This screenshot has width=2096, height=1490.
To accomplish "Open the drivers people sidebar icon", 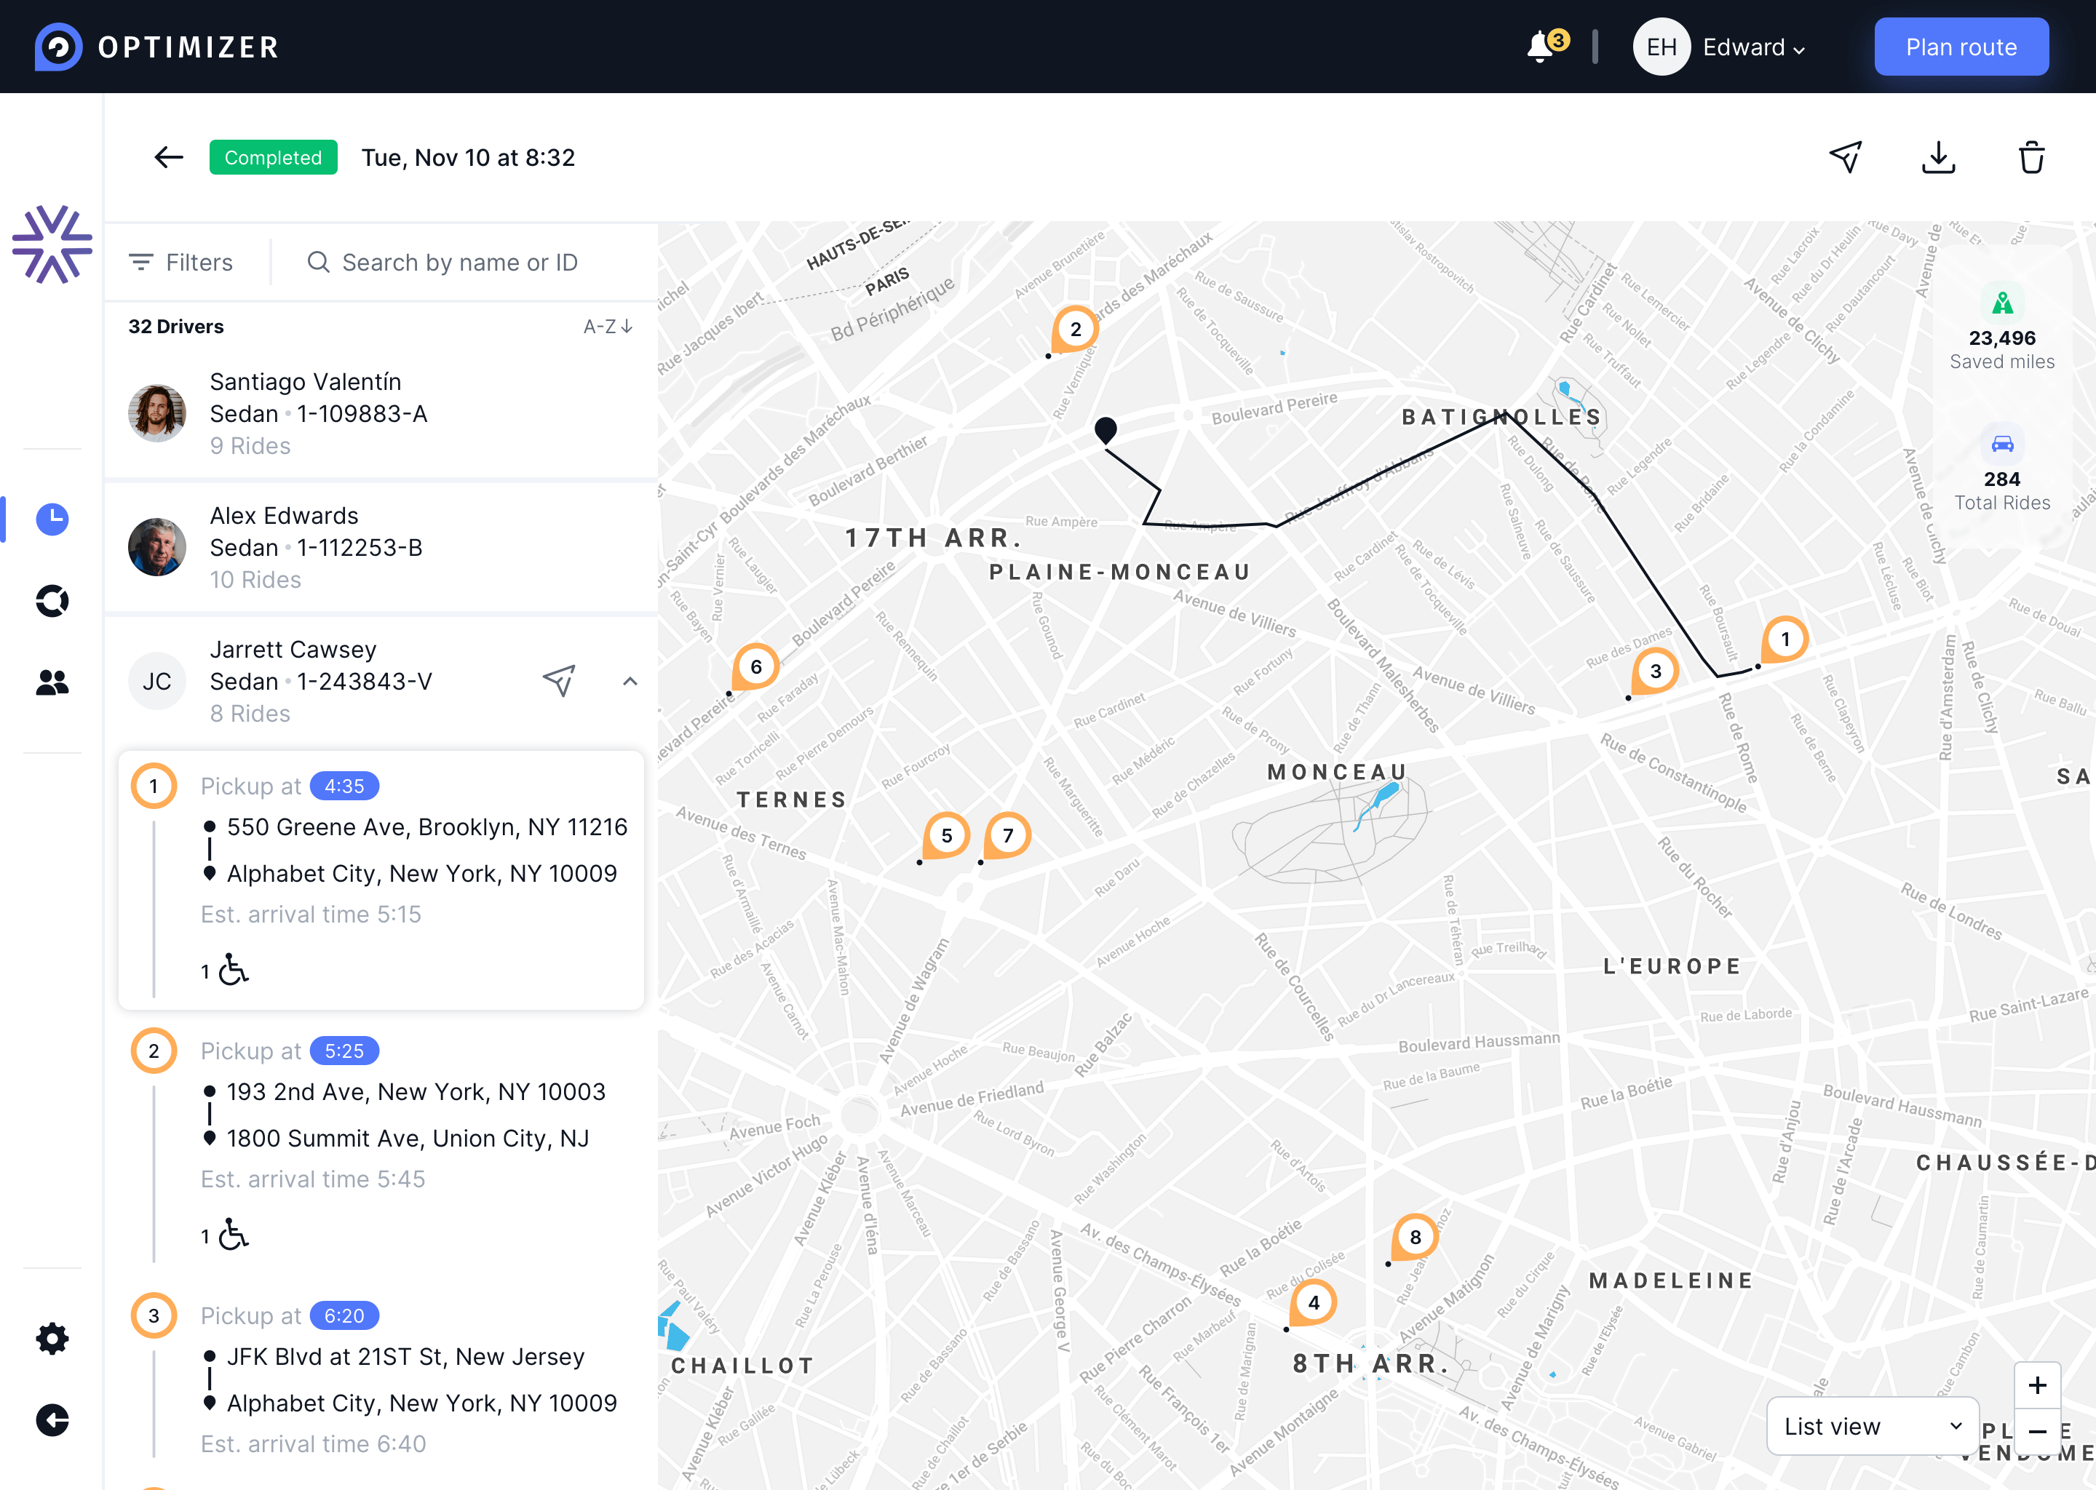I will coord(52,682).
